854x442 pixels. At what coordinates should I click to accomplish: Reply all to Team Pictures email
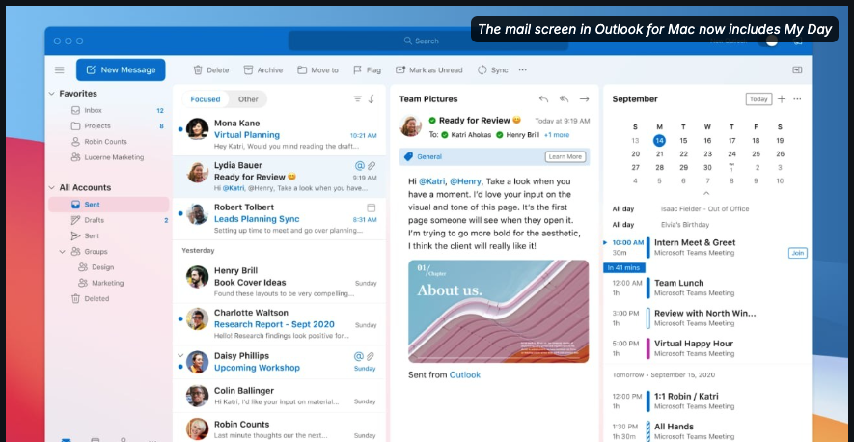[565, 99]
